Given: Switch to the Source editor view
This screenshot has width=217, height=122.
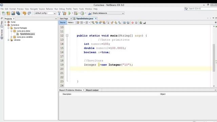Looking at the screenshot, I should tap(62, 22).
